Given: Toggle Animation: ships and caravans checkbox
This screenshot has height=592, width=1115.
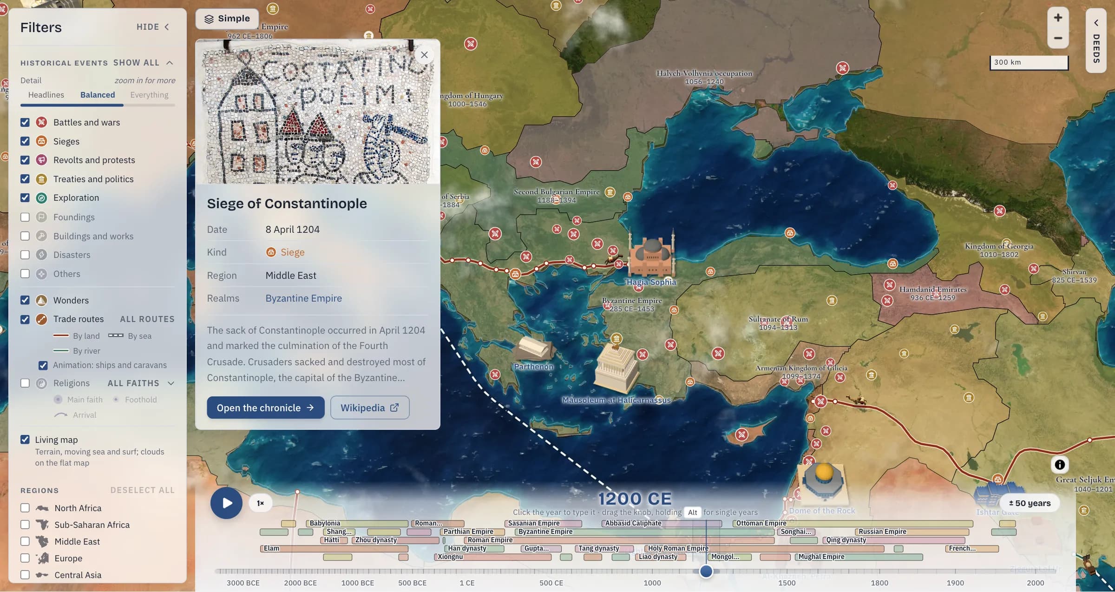Looking at the screenshot, I should click(43, 365).
